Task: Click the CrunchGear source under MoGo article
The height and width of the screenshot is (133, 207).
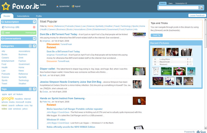Action: click(x=63, y=112)
